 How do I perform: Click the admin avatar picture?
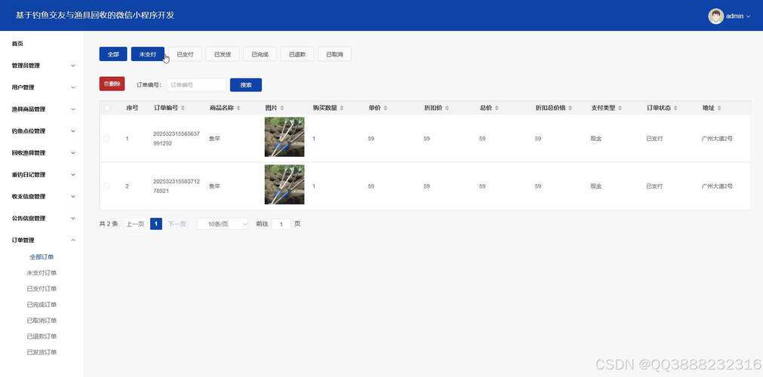(x=715, y=16)
